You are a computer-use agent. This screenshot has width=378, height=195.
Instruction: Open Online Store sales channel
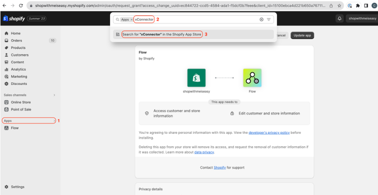[x=21, y=102]
